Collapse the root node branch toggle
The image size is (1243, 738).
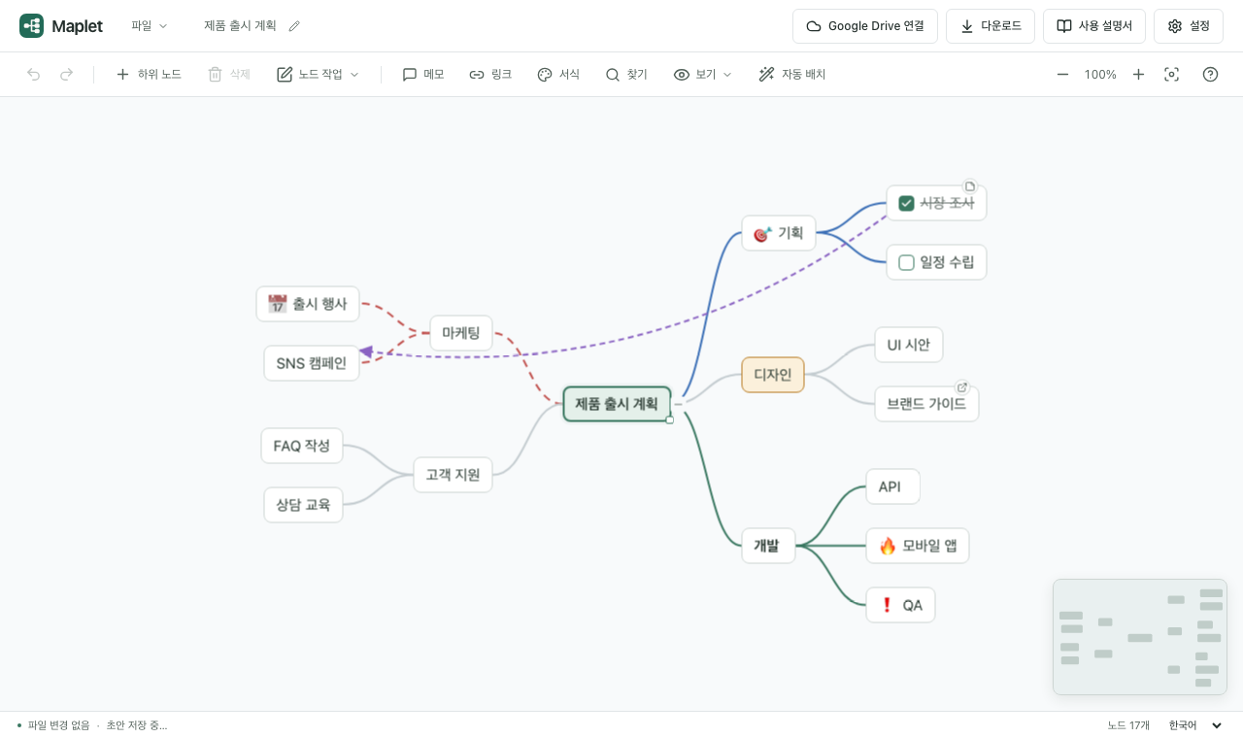coord(679,404)
